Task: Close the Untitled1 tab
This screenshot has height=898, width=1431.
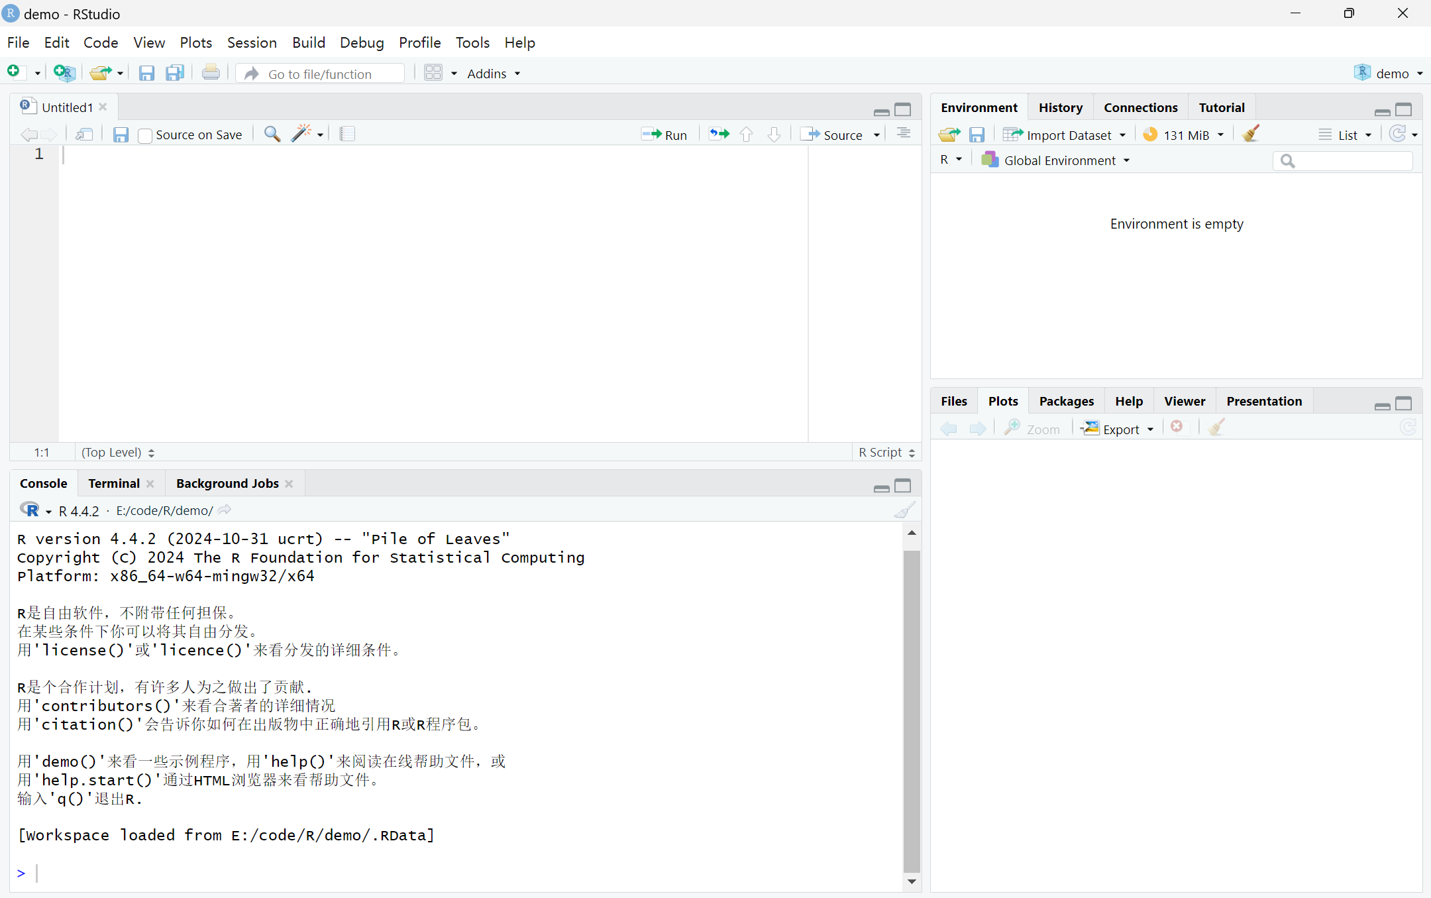Action: tap(103, 107)
